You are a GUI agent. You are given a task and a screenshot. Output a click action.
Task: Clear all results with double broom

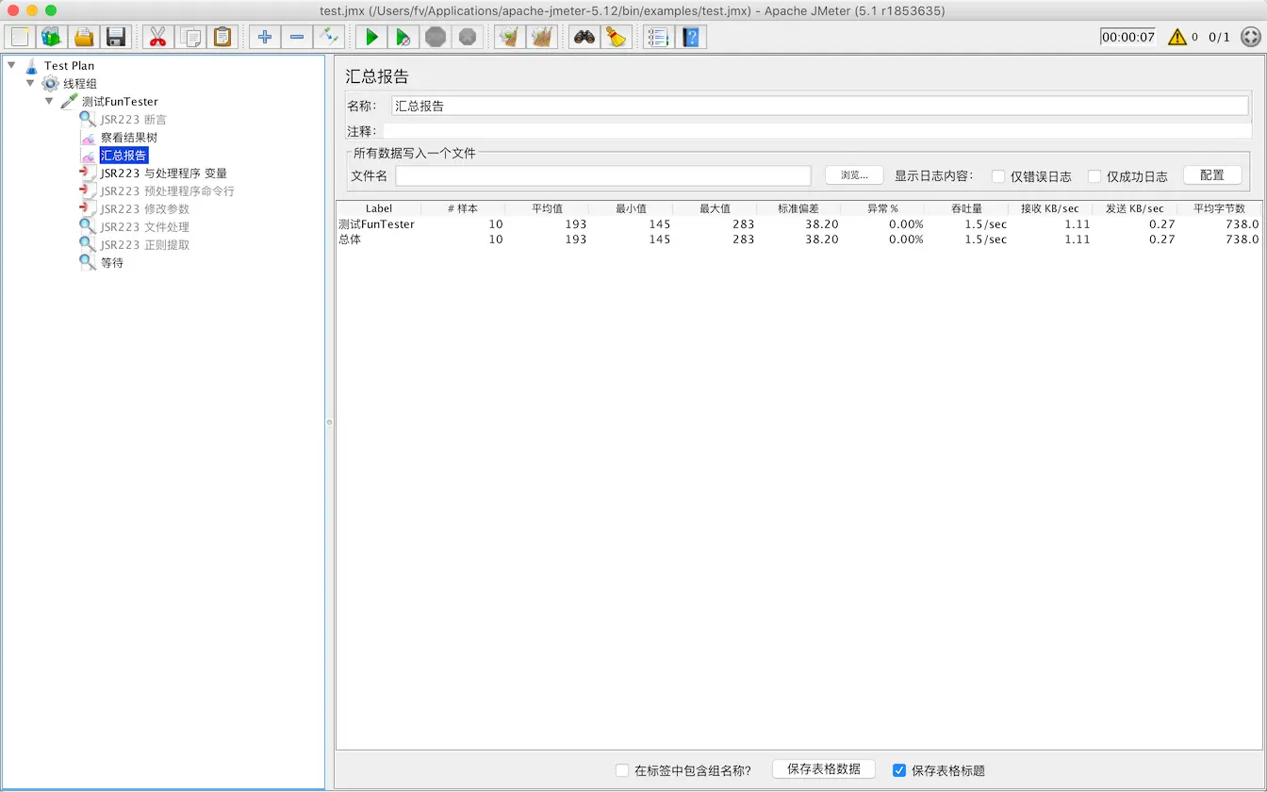click(x=541, y=37)
